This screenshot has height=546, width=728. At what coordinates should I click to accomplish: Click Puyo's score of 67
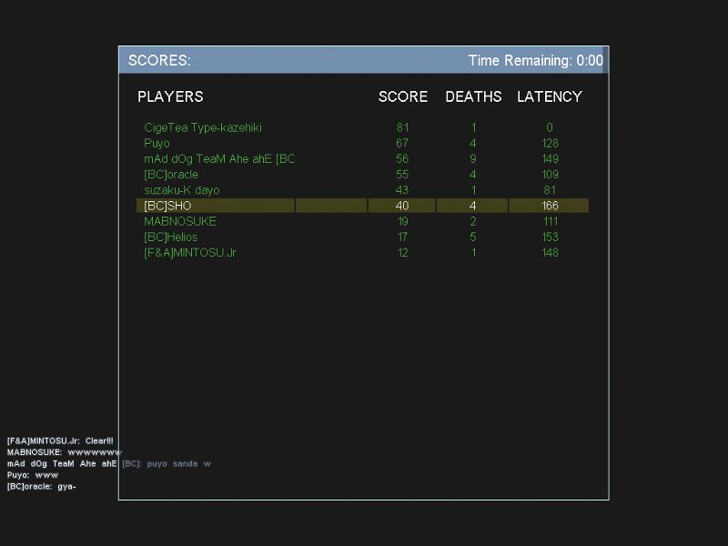(x=402, y=144)
